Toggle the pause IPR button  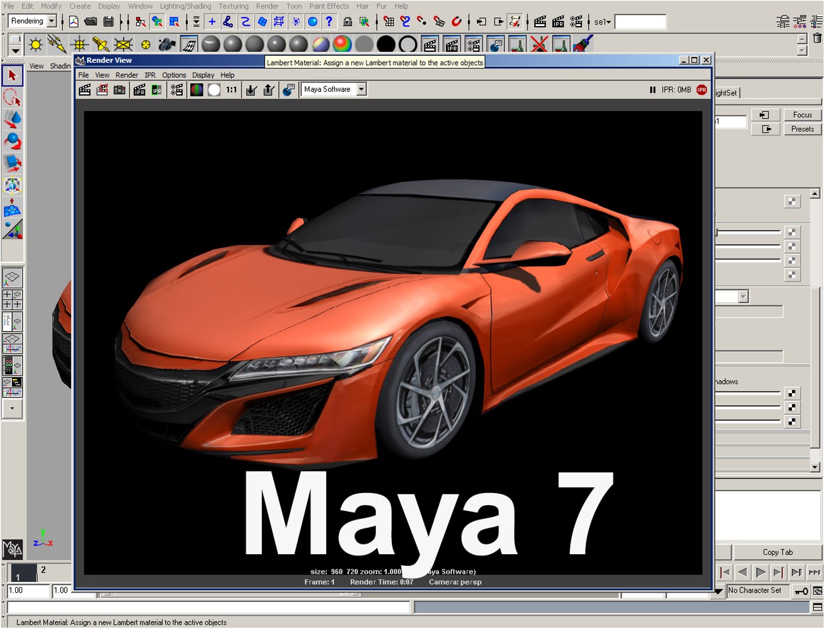coord(652,90)
